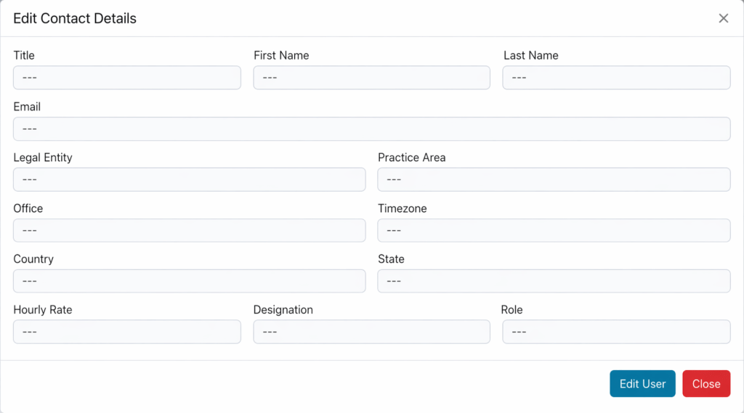Click the Country field

[x=189, y=281]
